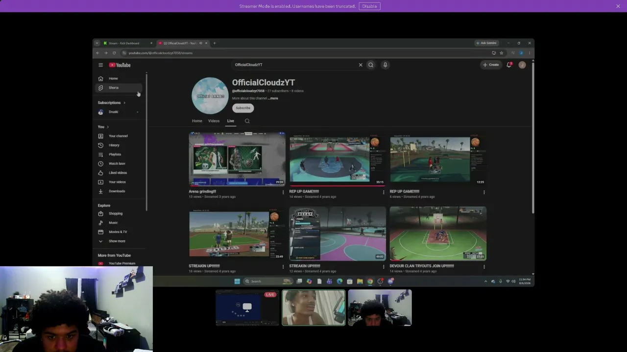This screenshot has width=627, height=352.
Task: Show hidden system tray icons
Action: tap(486, 281)
